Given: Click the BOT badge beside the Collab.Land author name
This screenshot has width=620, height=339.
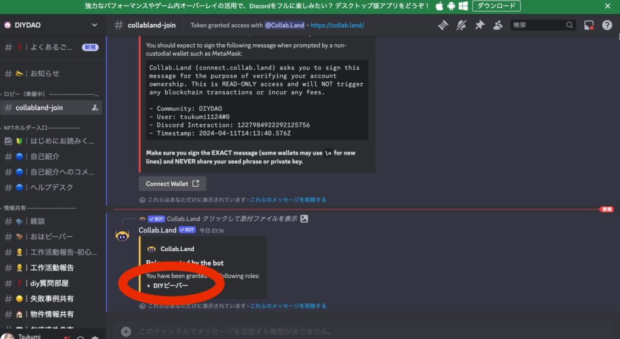Looking at the screenshot, I should (187, 229).
